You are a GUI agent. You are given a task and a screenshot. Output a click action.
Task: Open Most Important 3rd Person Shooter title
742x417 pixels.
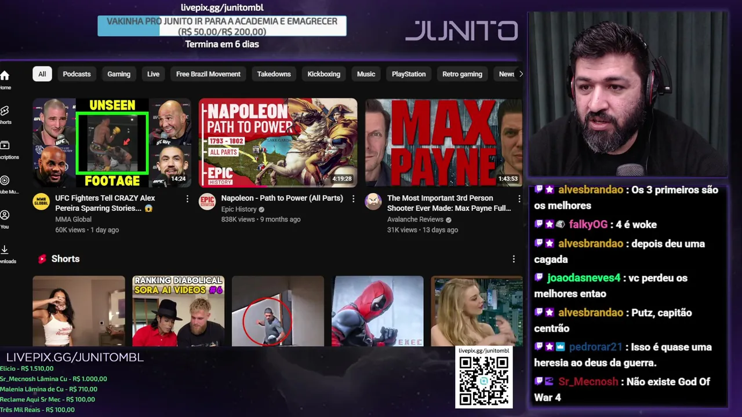[449, 203]
